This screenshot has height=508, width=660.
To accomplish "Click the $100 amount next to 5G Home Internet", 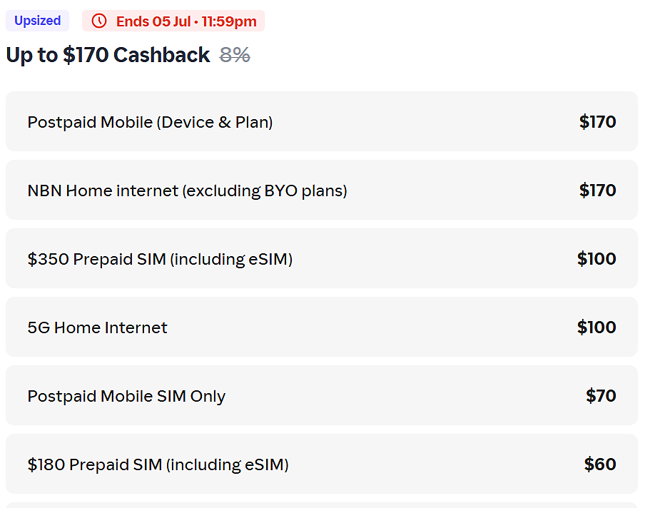I will [596, 327].
